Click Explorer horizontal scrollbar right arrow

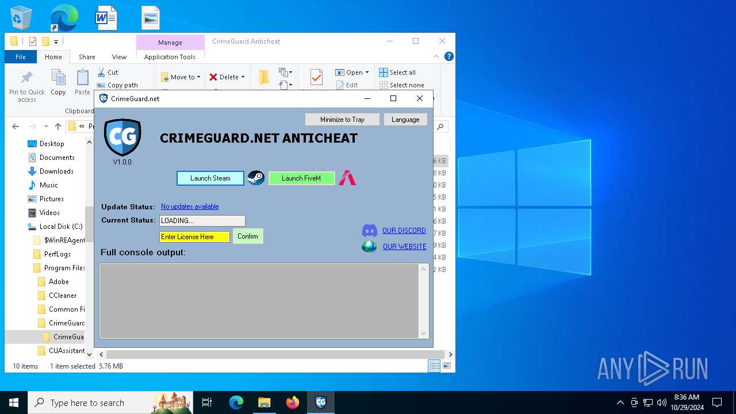(x=450, y=355)
